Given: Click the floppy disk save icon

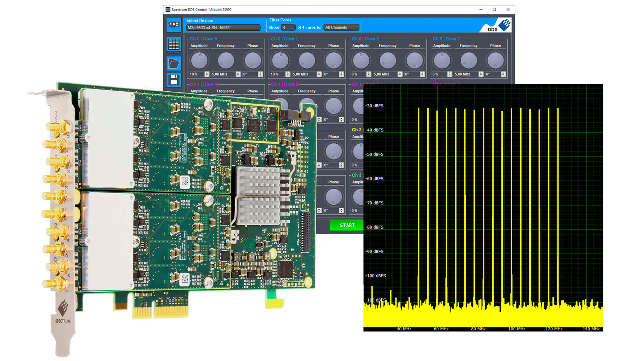Looking at the screenshot, I should pos(174,80).
